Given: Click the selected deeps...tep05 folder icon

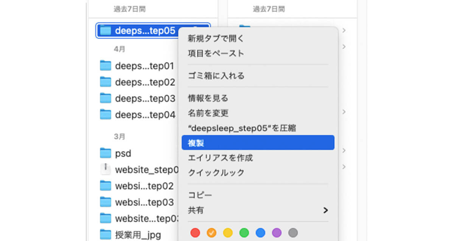Looking at the screenshot, I should pos(105,31).
